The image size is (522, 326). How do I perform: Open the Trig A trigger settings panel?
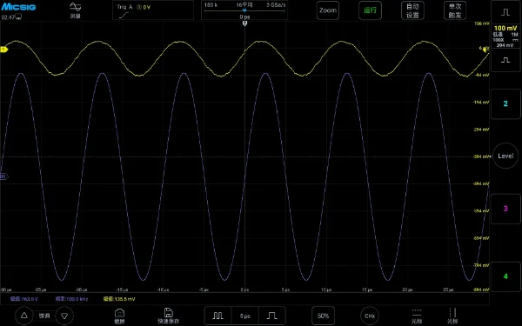click(x=153, y=10)
